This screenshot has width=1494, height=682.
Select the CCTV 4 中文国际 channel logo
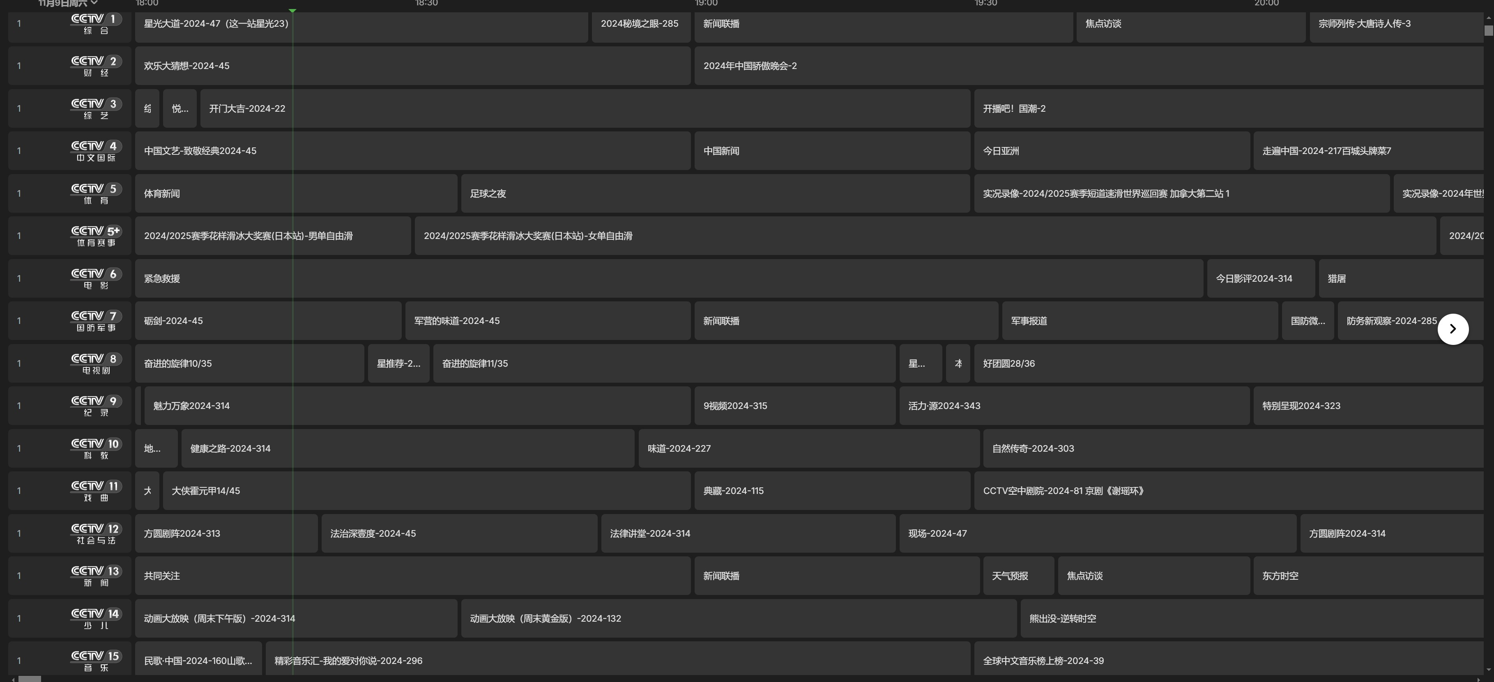(x=96, y=151)
